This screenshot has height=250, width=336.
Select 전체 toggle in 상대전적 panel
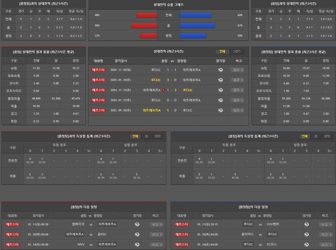(223, 52)
